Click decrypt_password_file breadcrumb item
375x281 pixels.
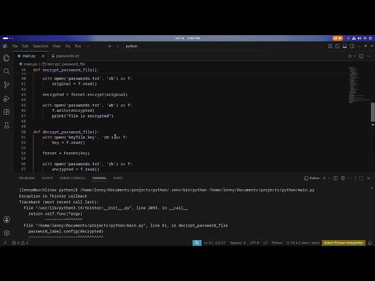point(66,64)
